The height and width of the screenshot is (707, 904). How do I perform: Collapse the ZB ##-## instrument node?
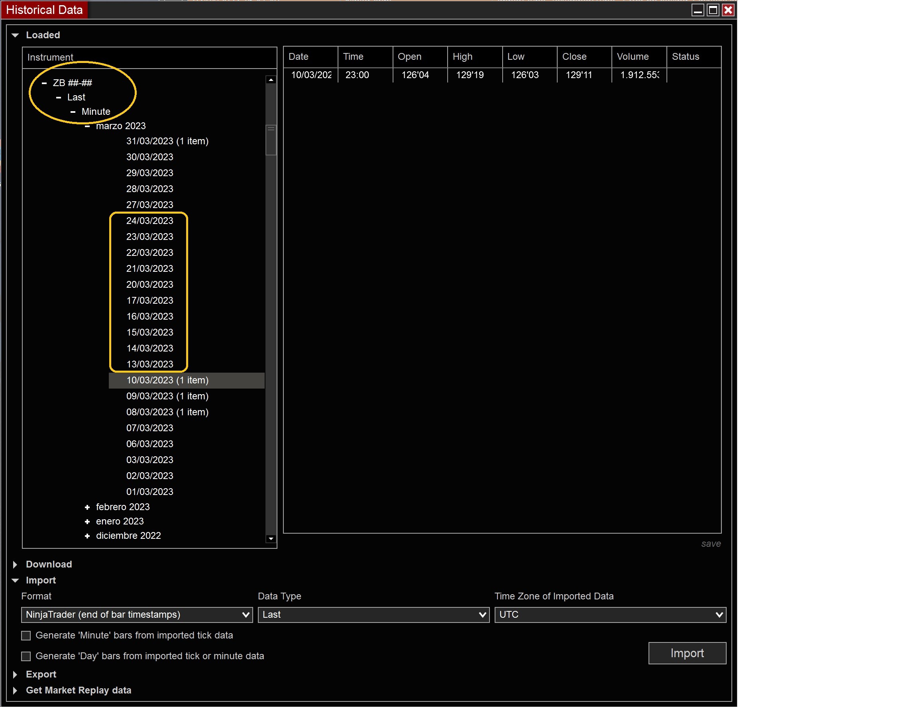tap(44, 82)
